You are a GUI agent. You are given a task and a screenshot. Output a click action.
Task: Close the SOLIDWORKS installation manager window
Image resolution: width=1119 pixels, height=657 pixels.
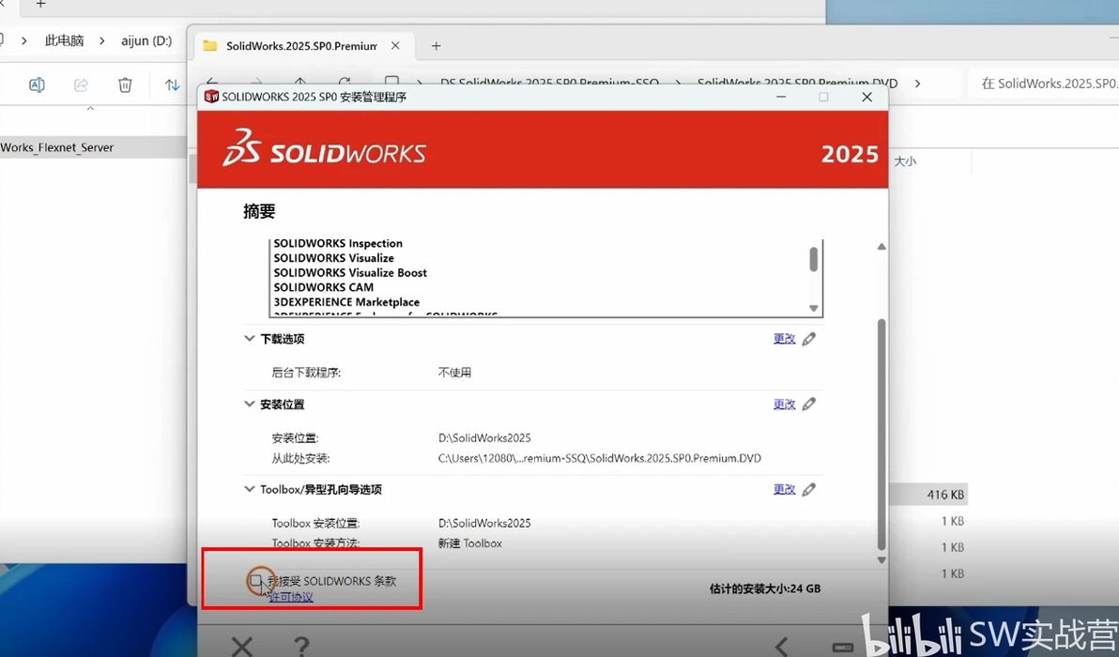(x=867, y=97)
